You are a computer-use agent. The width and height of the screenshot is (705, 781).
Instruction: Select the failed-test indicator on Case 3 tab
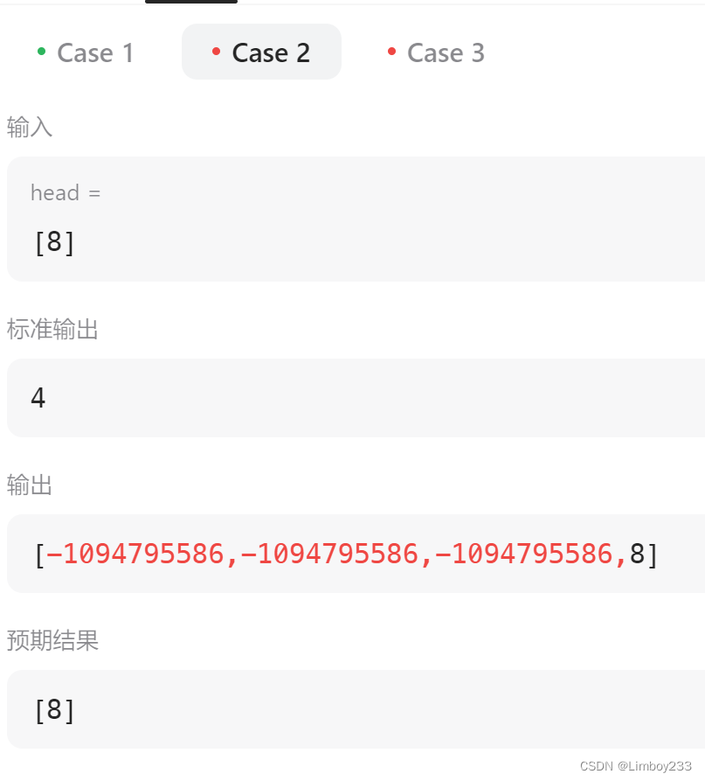391,52
